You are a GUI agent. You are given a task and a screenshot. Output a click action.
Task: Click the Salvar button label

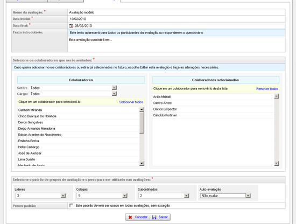pyautogui.click(x=163, y=217)
